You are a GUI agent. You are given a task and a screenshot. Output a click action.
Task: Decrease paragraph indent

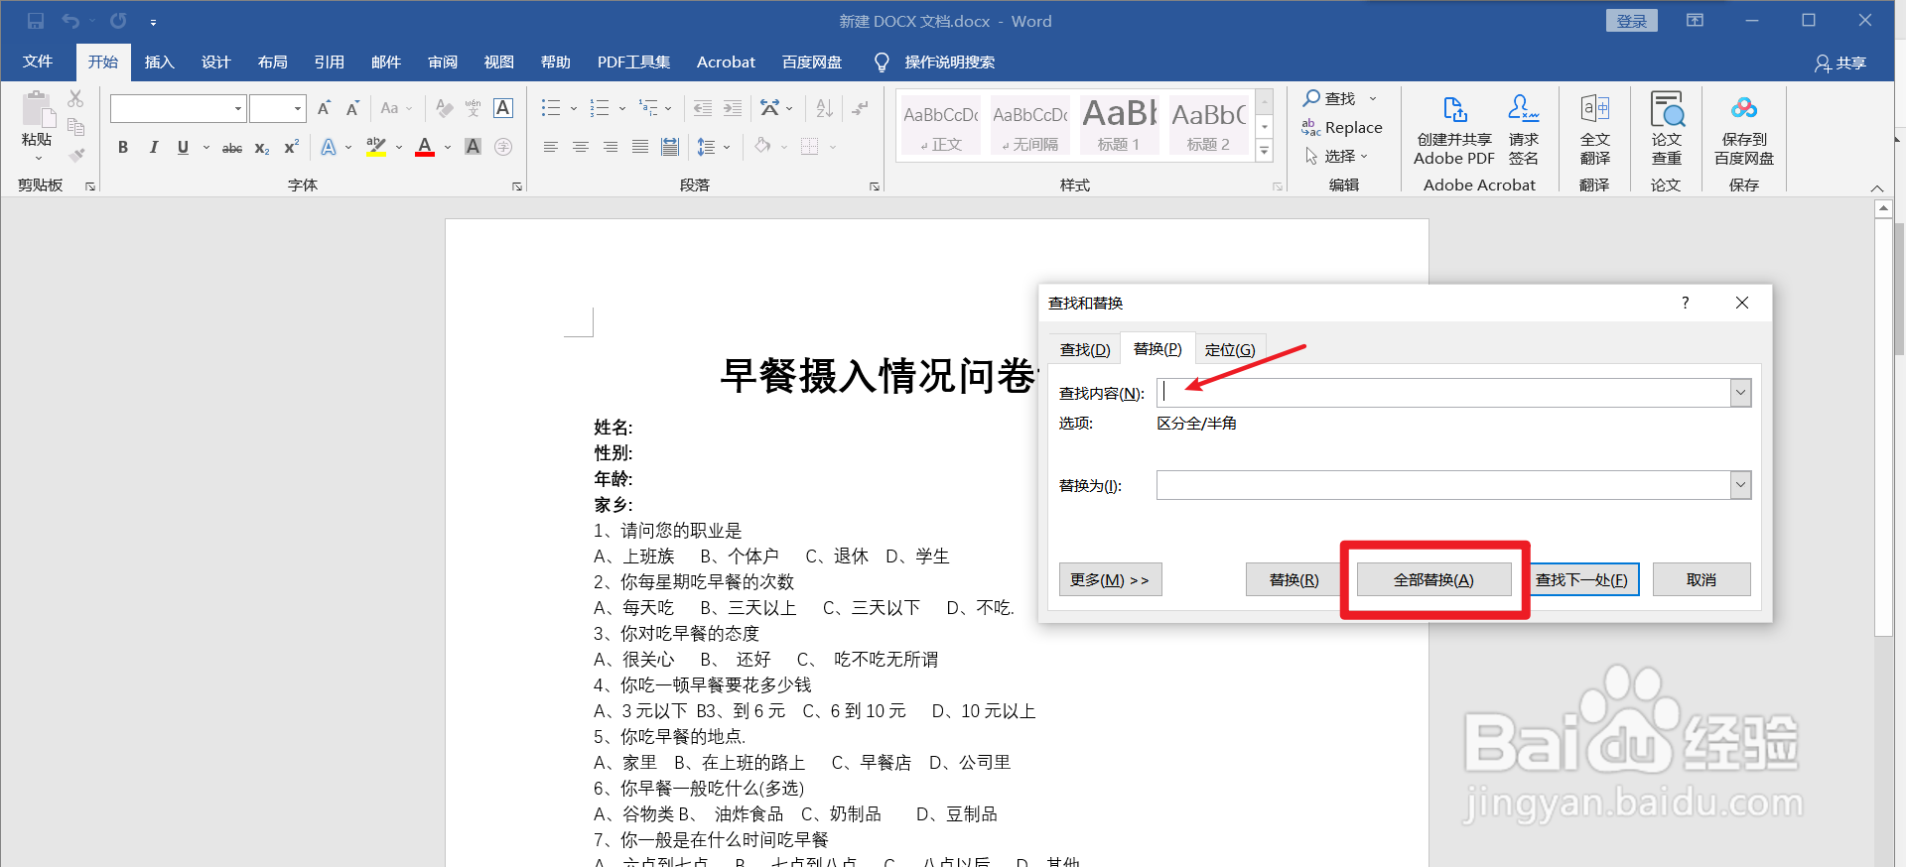click(703, 108)
